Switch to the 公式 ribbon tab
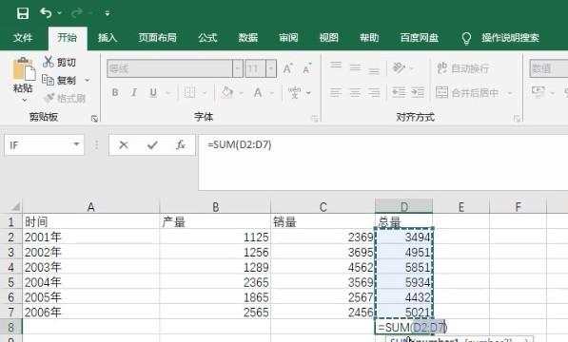This screenshot has width=568, height=342. [x=207, y=38]
